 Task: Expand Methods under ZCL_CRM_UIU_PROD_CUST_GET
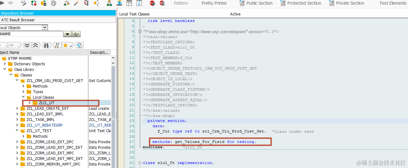pos(23,86)
